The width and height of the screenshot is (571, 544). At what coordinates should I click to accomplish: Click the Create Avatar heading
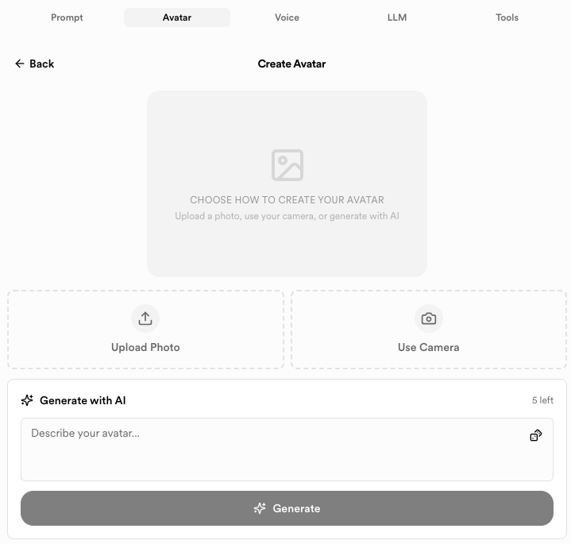pyautogui.click(x=291, y=64)
